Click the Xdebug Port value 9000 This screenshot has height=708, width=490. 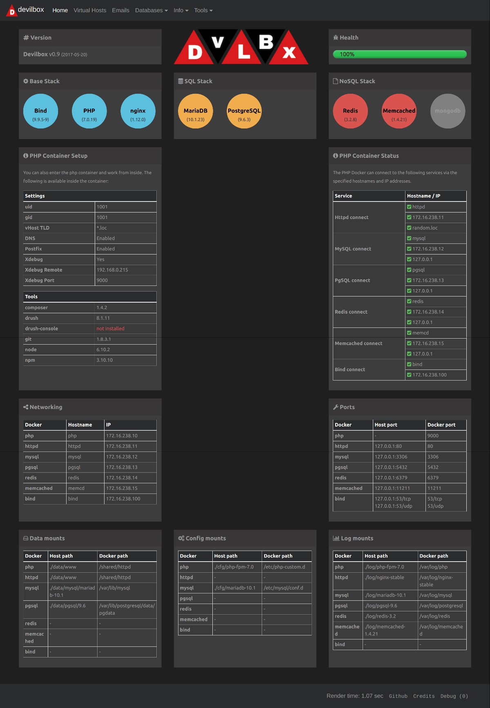[x=102, y=281]
